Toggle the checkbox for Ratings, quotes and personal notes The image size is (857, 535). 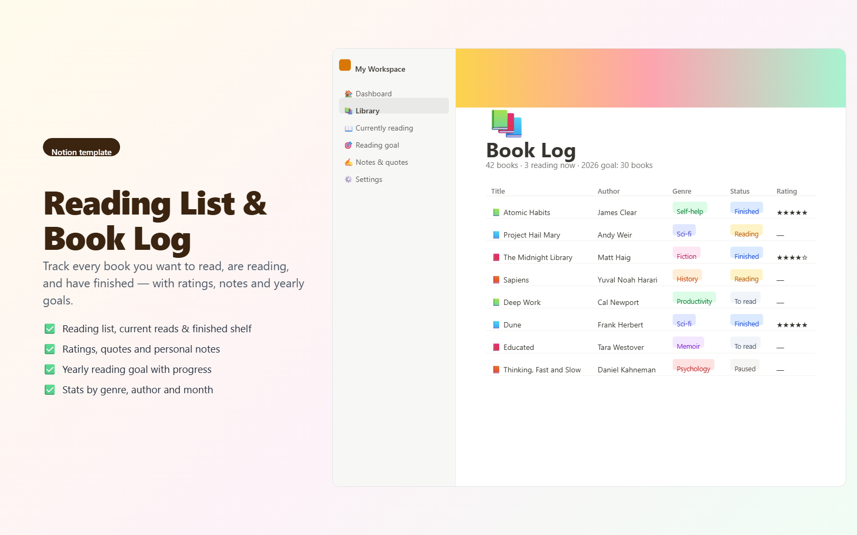click(50, 349)
